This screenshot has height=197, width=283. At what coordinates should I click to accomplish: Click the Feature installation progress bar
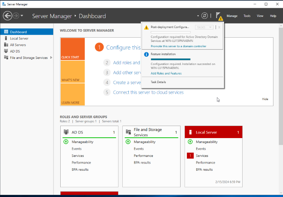[171, 59]
